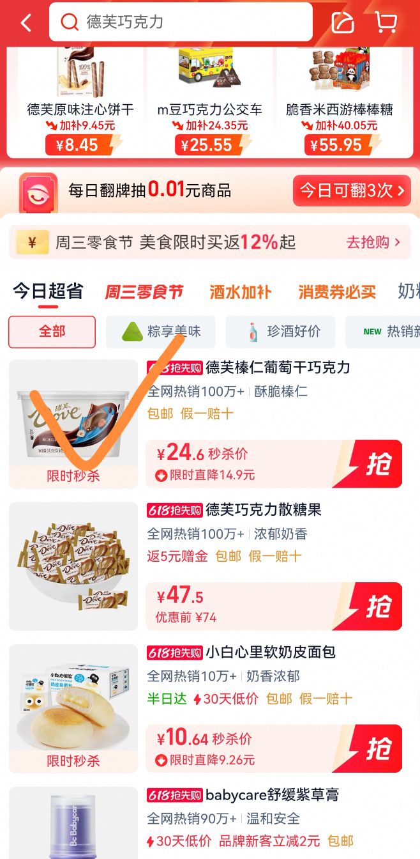
Task: Click the search field with 德芙巧克力
Action: coord(181,22)
